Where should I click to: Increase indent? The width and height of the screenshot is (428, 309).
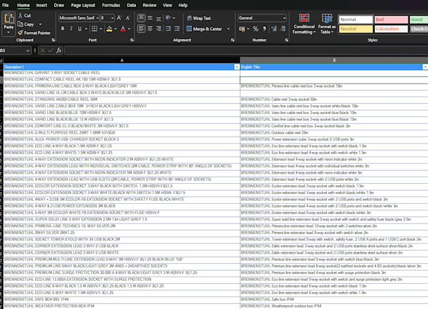pos(177,29)
